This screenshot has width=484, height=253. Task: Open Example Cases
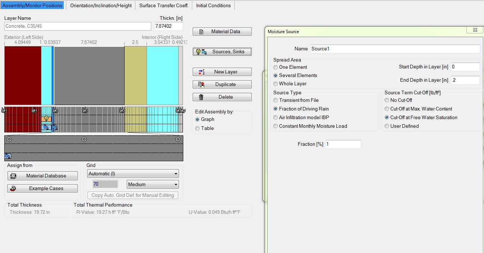click(x=42, y=188)
